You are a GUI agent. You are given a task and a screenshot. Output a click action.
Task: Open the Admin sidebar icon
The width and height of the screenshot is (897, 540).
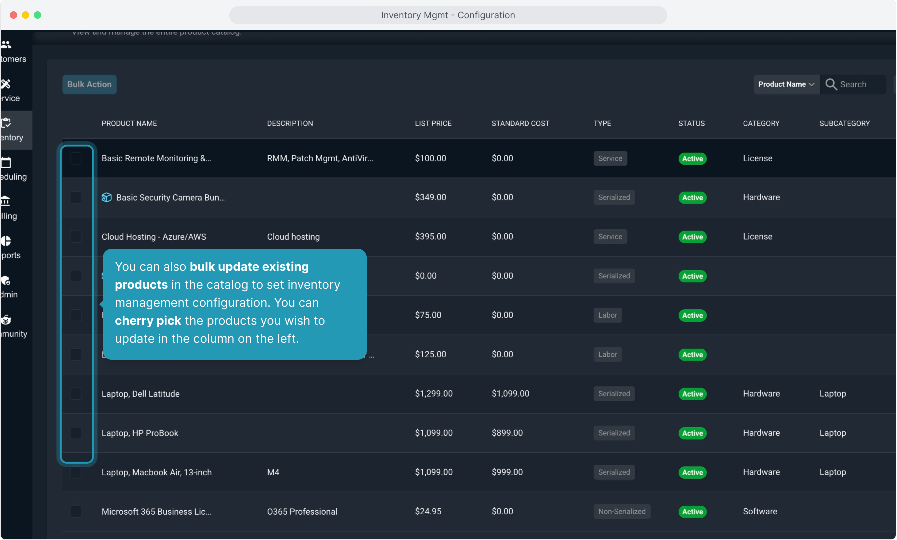coord(6,280)
